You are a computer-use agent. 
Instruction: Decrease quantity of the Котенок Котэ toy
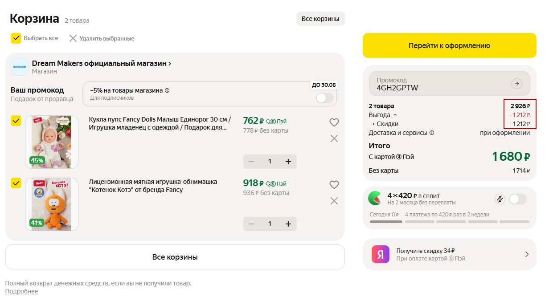point(251,224)
